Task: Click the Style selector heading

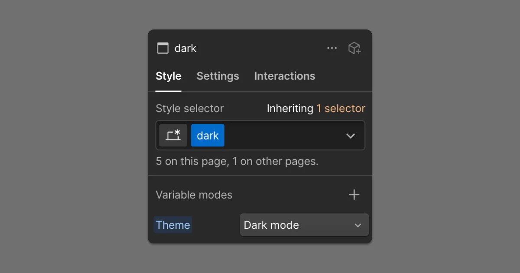Action: pos(190,108)
